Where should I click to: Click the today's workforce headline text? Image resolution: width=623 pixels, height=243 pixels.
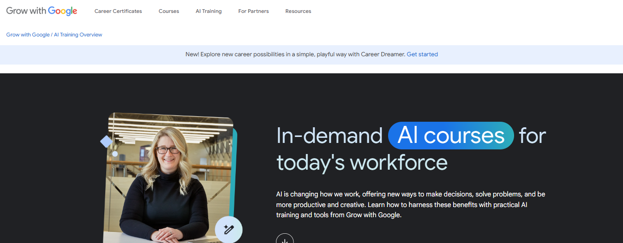point(362,162)
